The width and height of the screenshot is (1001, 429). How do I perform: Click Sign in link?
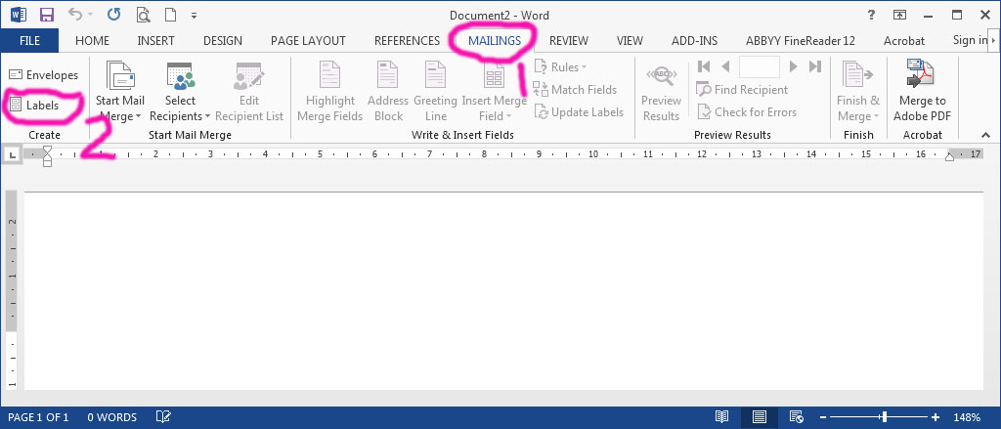point(969,40)
